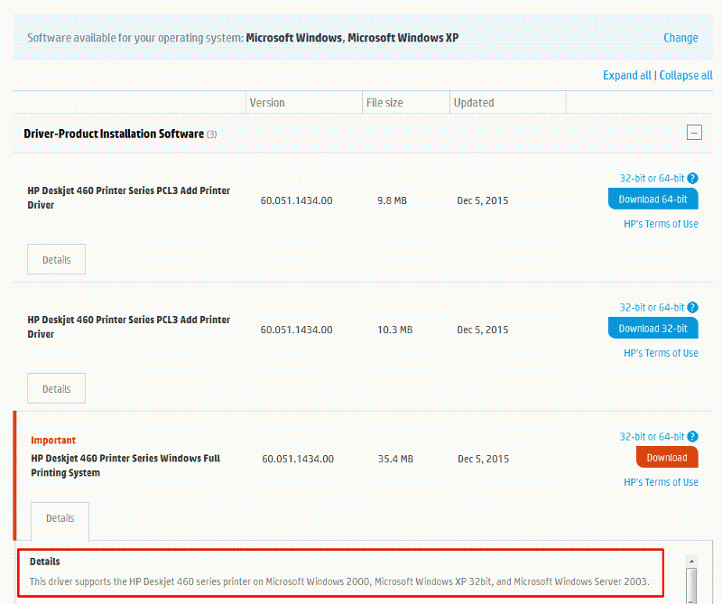Open Details for the 9.8 MB driver
Image resolution: width=722 pixels, height=604 pixels.
click(x=56, y=260)
